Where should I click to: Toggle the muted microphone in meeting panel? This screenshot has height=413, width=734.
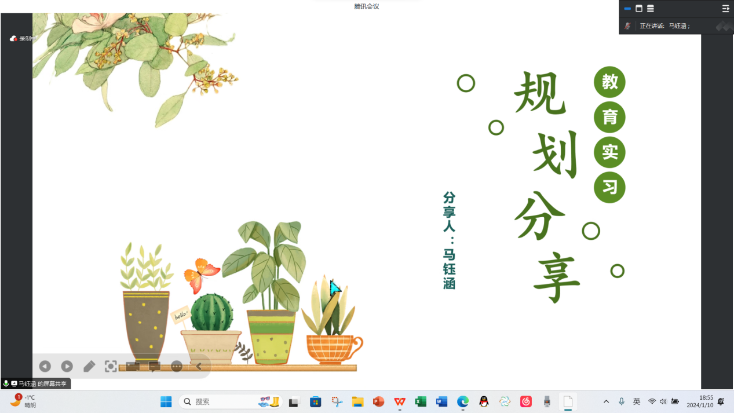coord(627,26)
